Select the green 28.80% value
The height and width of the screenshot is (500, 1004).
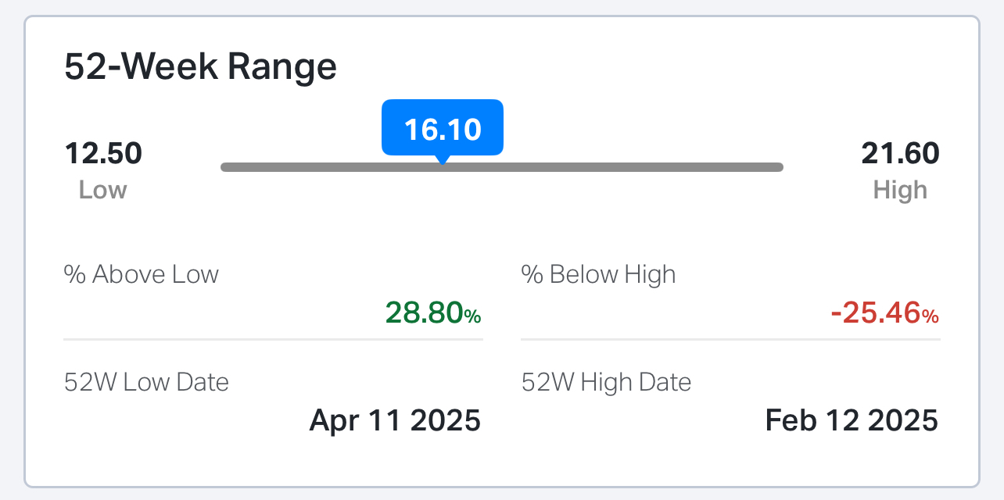click(x=433, y=312)
